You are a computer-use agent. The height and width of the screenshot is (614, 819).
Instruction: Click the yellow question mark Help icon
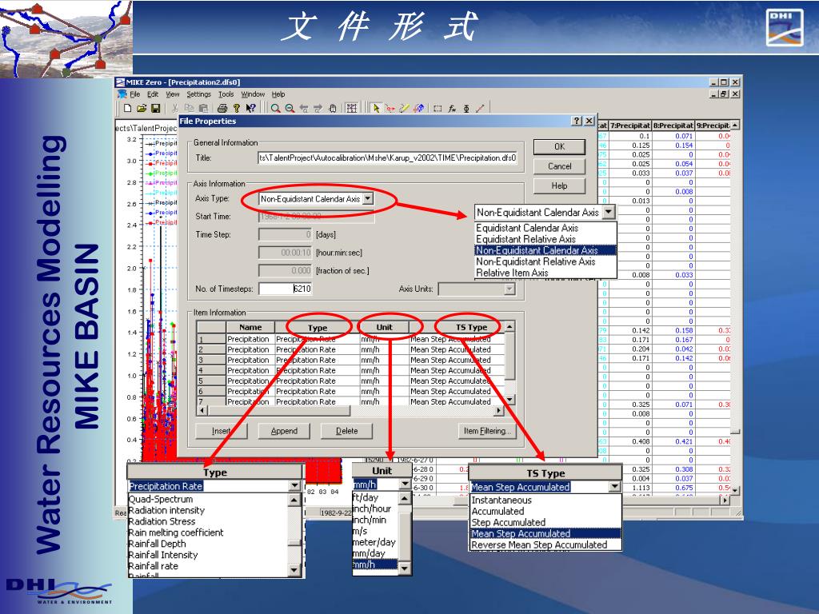tap(236, 108)
